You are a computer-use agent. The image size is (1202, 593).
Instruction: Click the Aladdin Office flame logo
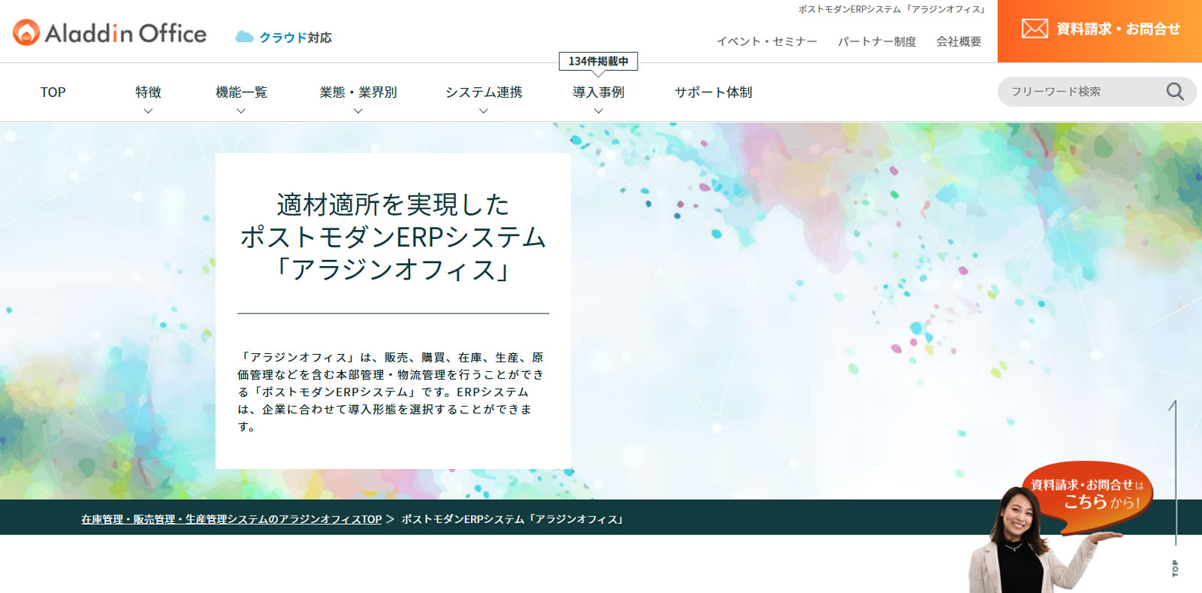[26, 32]
